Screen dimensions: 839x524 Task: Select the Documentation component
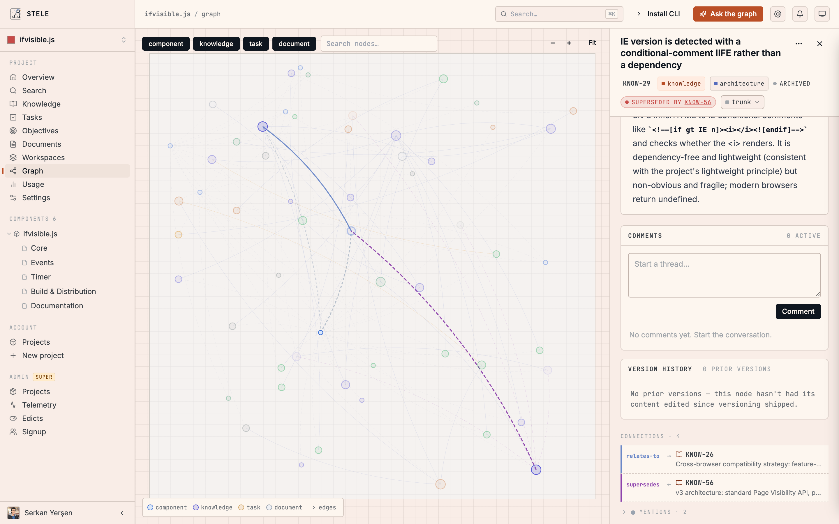click(x=57, y=306)
